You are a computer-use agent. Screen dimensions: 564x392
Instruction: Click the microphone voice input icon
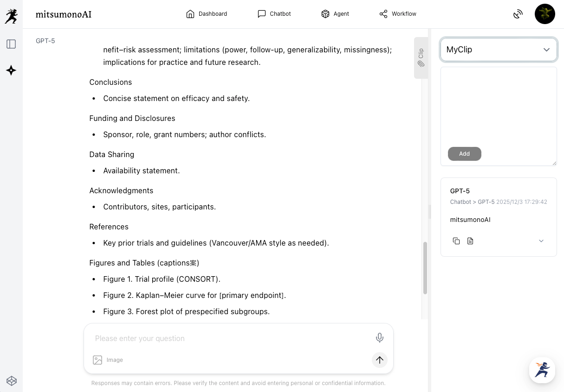pos(380,338)
